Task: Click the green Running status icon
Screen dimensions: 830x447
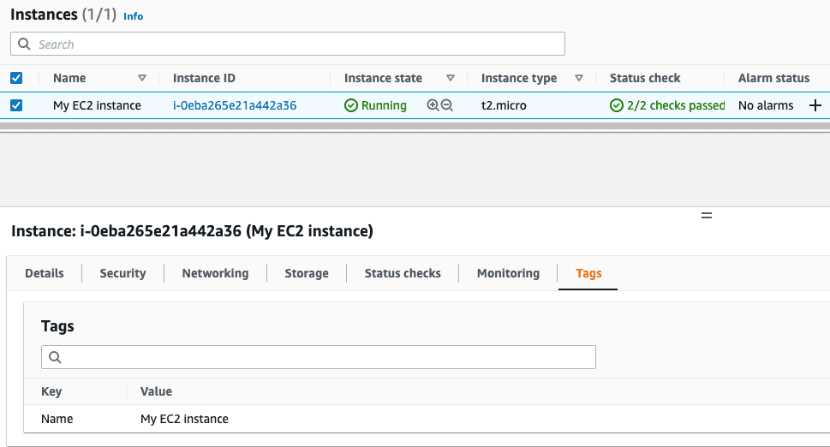Action: point(351,105)
